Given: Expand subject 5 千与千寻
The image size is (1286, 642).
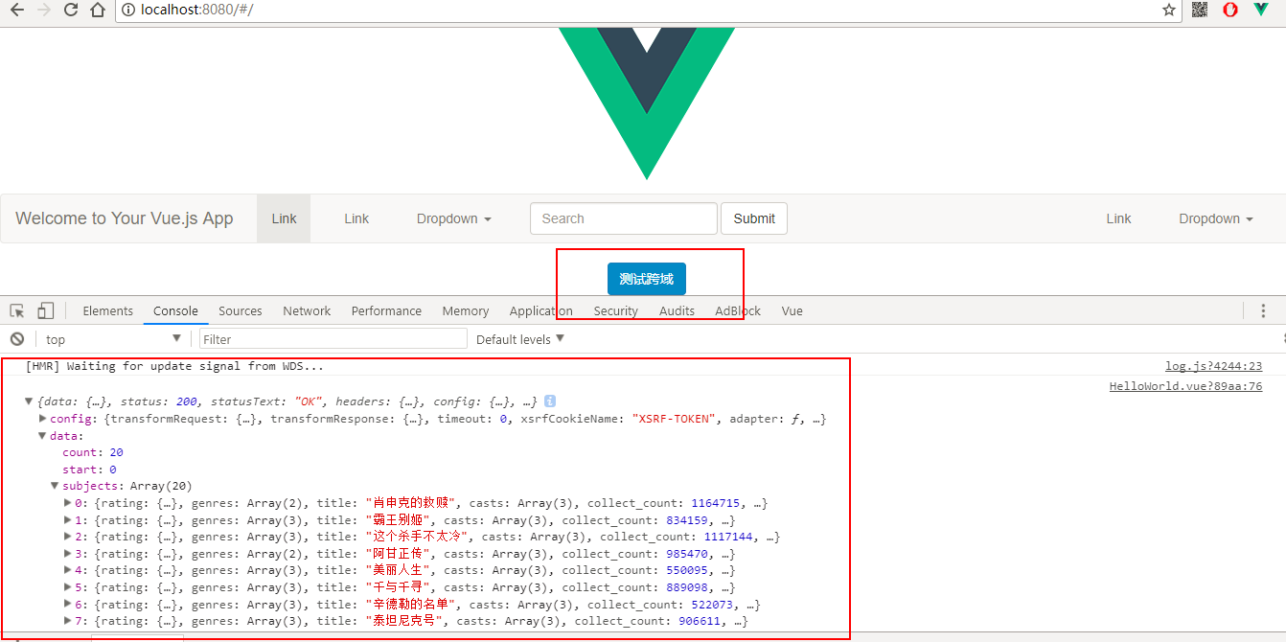Looking at the screenshot, I should (67, 587).
